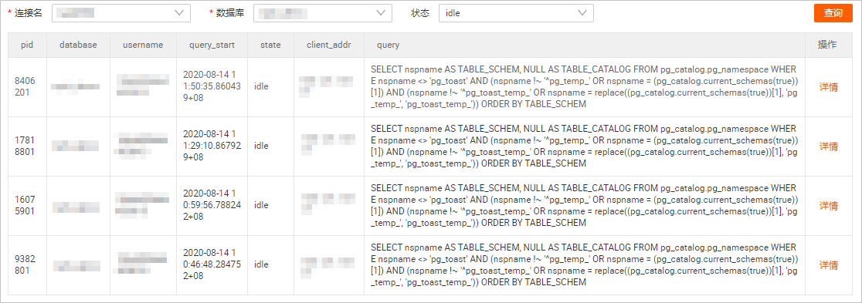Click the chevron arrow in 状态 box
The width and height of the screenshot is (862, 303).
(582, 13)
